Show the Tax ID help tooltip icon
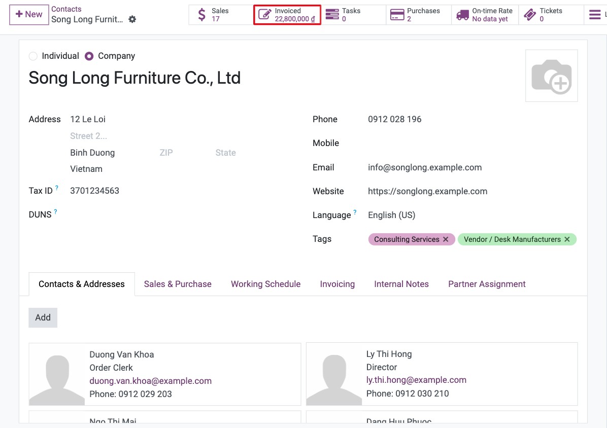This screenshot has width=607, height=428. pos(56,188)
